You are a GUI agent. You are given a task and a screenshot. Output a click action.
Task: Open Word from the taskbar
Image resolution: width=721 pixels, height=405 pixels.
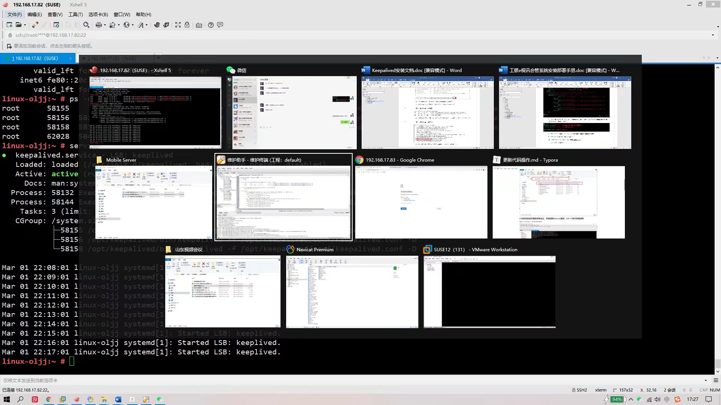[118, 399]
